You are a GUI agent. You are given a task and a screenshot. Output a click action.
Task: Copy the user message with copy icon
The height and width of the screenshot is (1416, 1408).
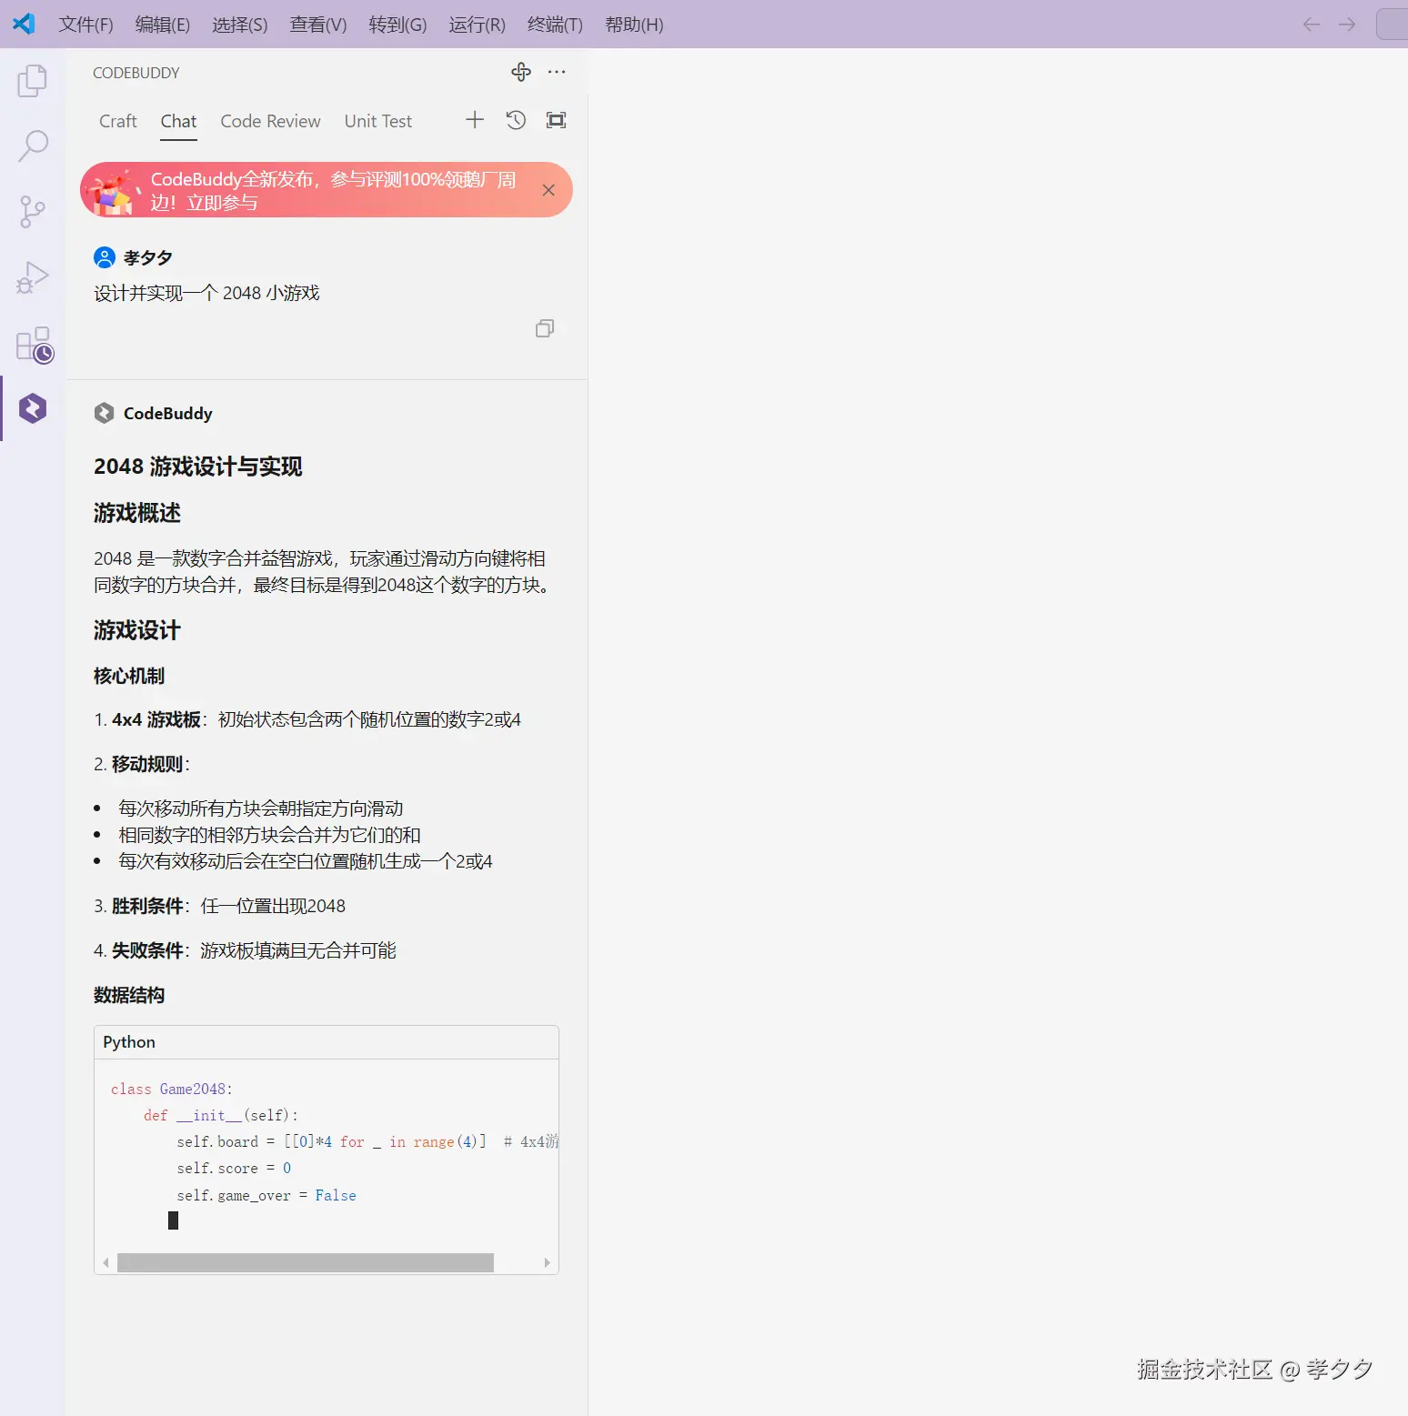tap(545, 328)
